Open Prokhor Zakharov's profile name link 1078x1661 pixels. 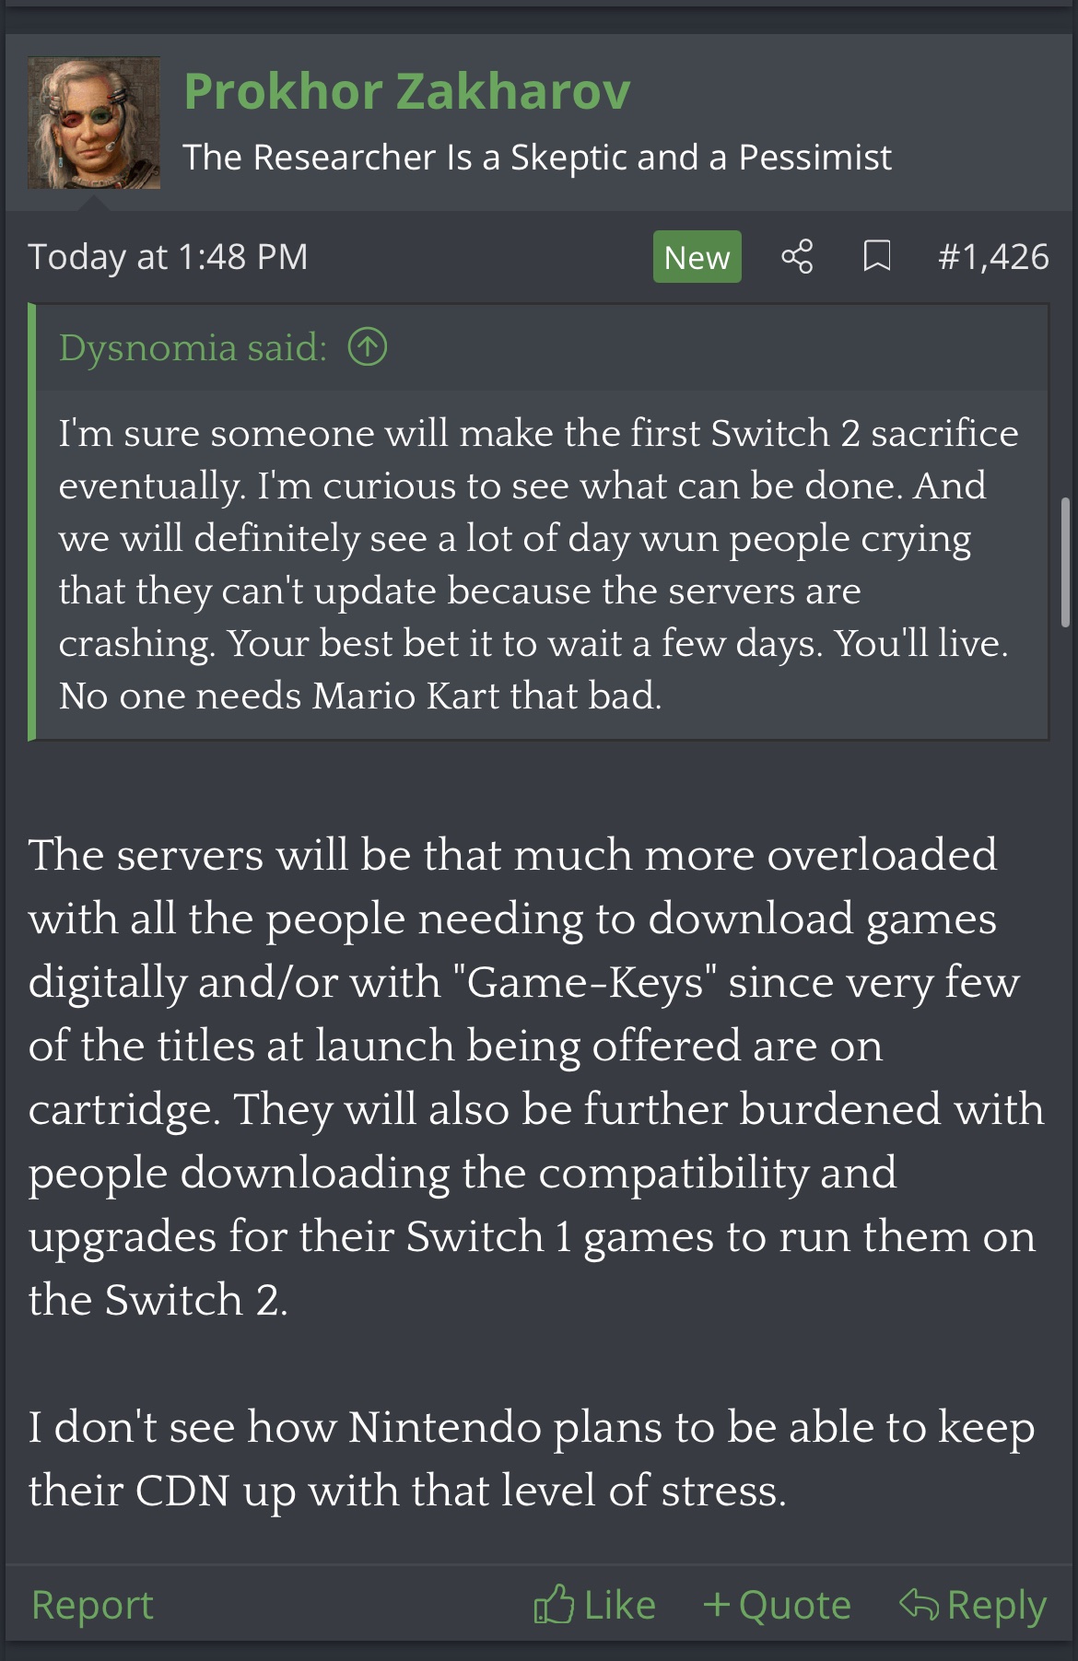coord(407,91)
